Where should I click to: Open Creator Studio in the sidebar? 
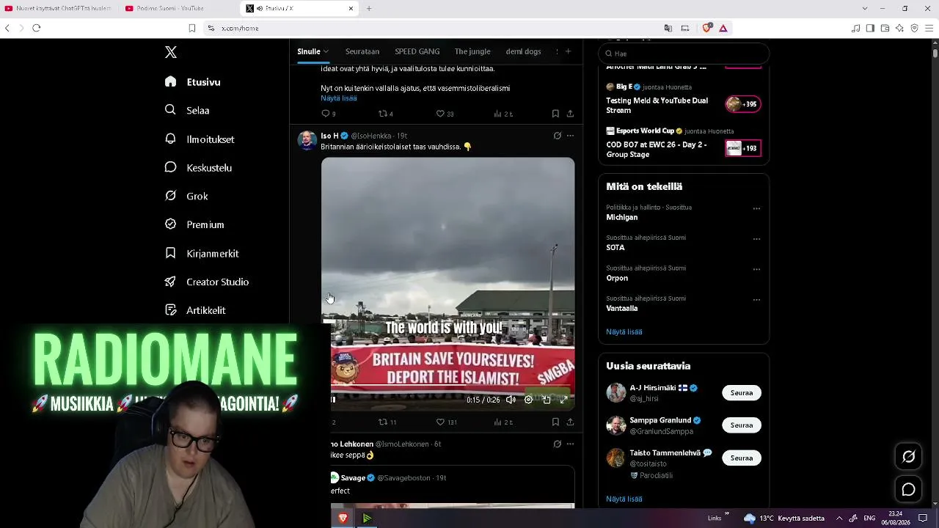click(x=207, y=282)
